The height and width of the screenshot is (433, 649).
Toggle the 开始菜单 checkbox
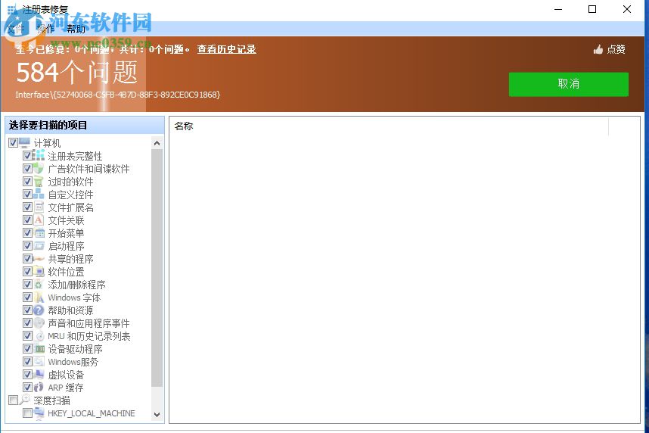27,233
